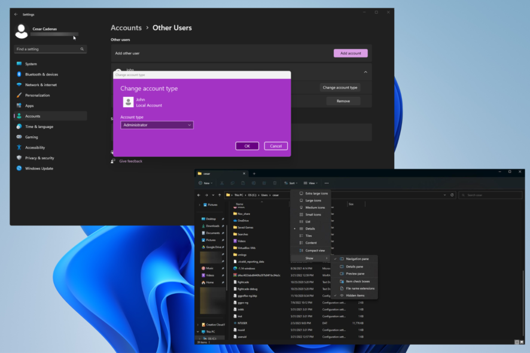Choose Large icons view

[x=310, y=200]
